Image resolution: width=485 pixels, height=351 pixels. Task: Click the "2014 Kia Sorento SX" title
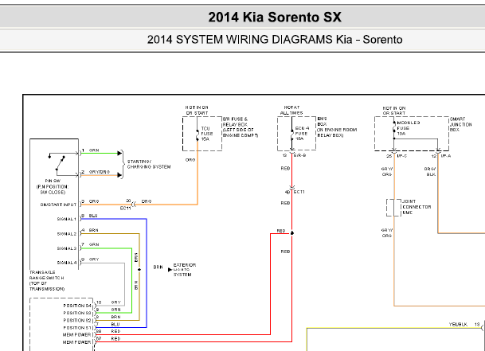[x=275, y=17]
